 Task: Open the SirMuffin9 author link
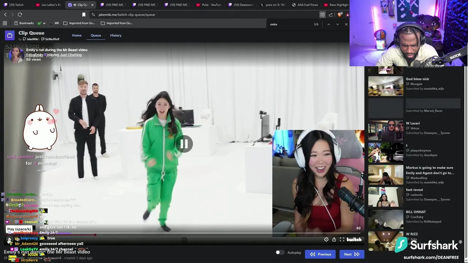50,39
